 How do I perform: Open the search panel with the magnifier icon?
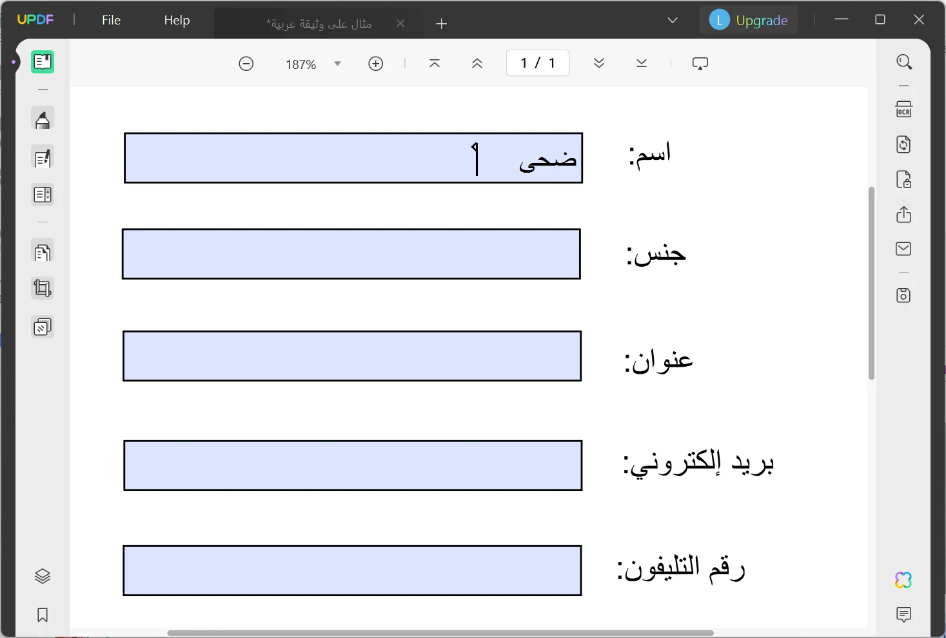click(x=904, y=62)
